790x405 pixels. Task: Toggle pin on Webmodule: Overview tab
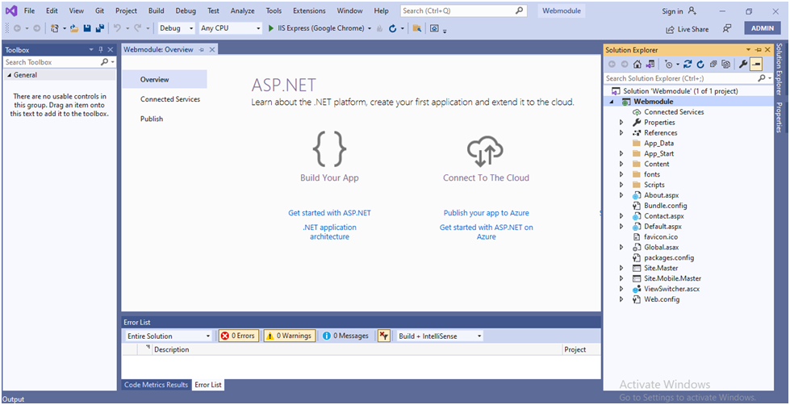point(202,49)
